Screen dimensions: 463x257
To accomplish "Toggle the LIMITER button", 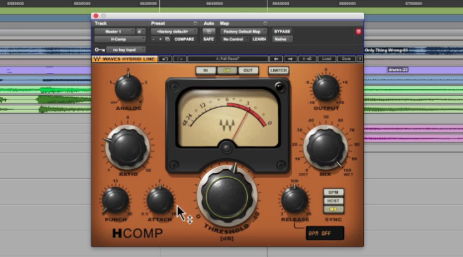I will [278, 70].
